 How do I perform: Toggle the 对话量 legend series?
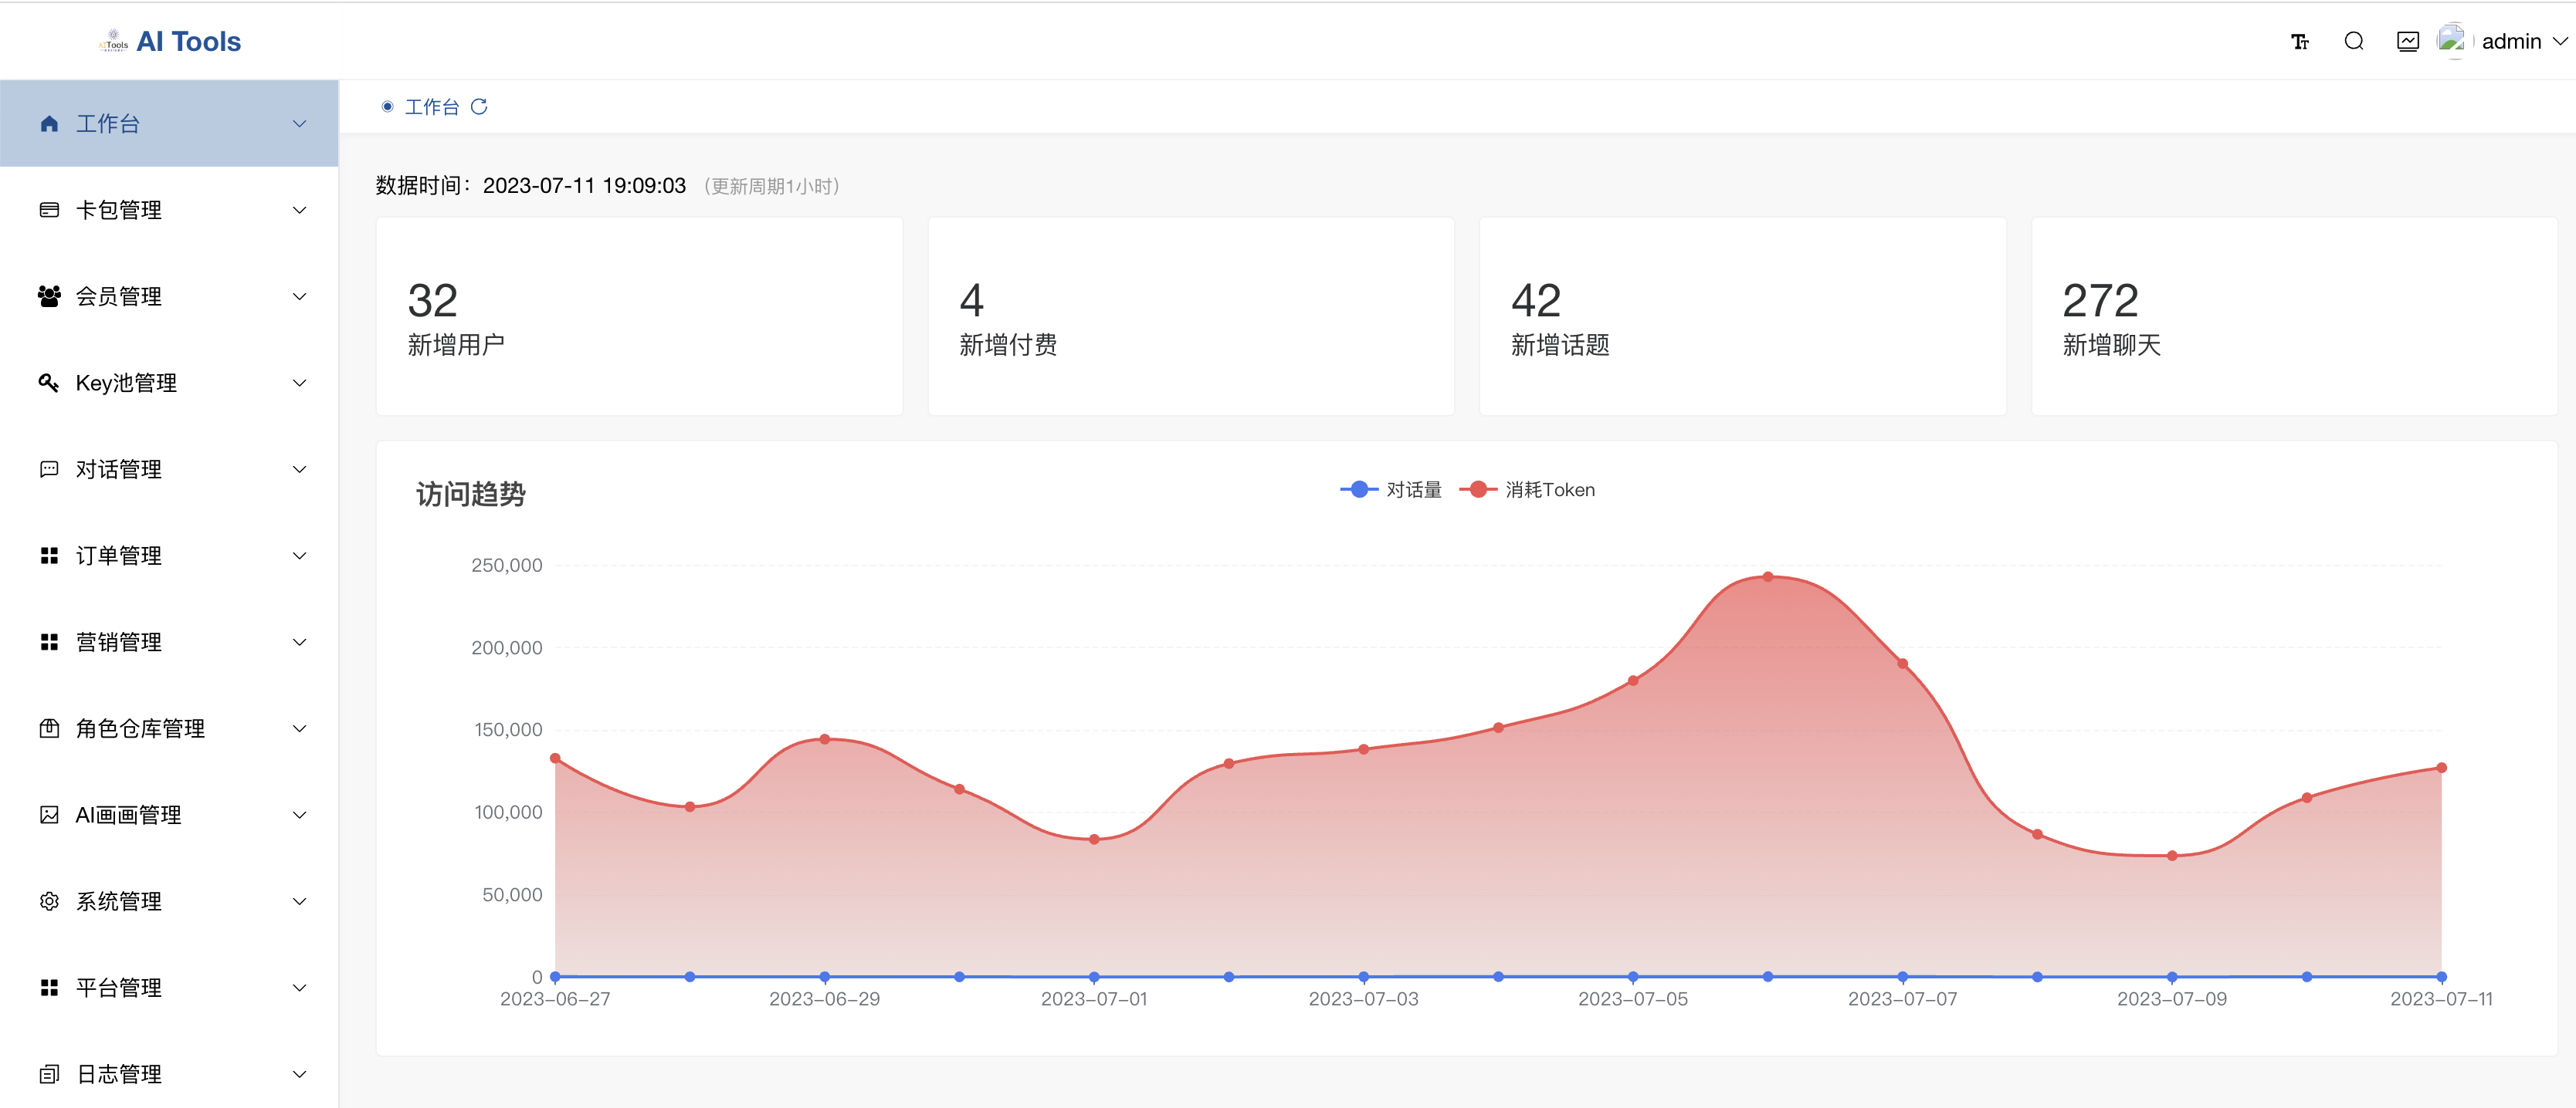point(1391,489)
